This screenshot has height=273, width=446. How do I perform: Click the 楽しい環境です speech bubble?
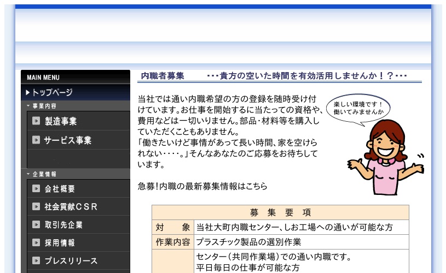click(358, 108)
